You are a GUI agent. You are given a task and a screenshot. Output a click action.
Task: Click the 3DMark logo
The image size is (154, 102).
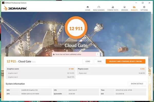tap(15, 8)
